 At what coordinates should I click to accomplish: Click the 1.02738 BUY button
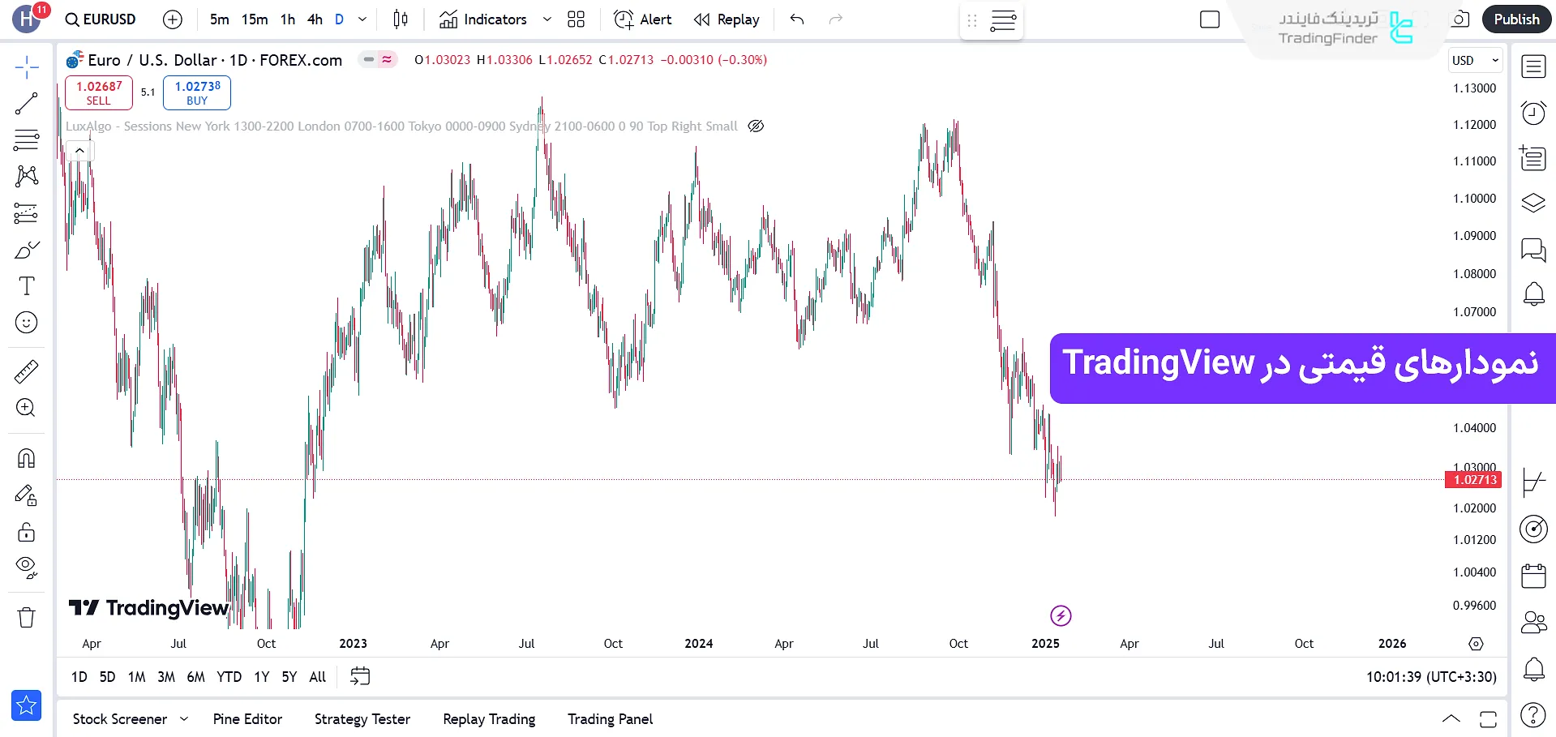197,92
